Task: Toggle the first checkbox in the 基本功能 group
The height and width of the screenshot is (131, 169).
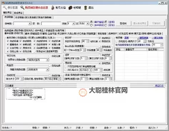Action: [8, 41]
